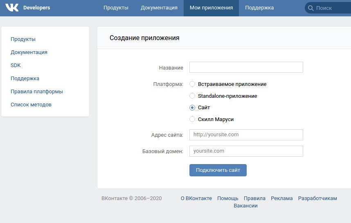Click the Подключить сайт button
This screenshot has width=351, height=223.
click(x=218, y=170)
